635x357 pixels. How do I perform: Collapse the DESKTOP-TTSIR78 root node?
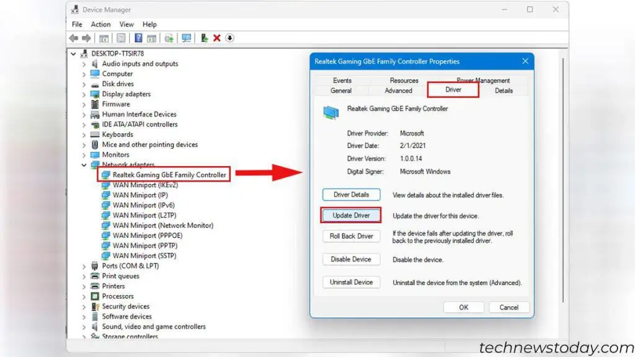[73, 53]
